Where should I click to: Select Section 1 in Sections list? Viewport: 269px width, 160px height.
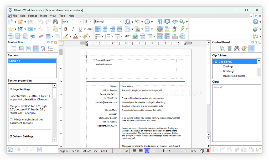(x=32, y=61)
